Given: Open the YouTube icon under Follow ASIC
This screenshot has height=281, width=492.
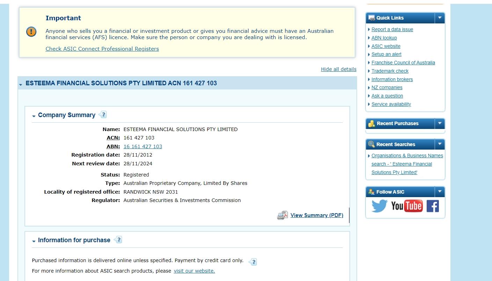Looking at the screenshot, I should tap(407, 206).
